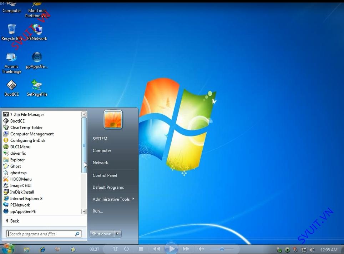Open Network from Start menu

tap(100, 163)
